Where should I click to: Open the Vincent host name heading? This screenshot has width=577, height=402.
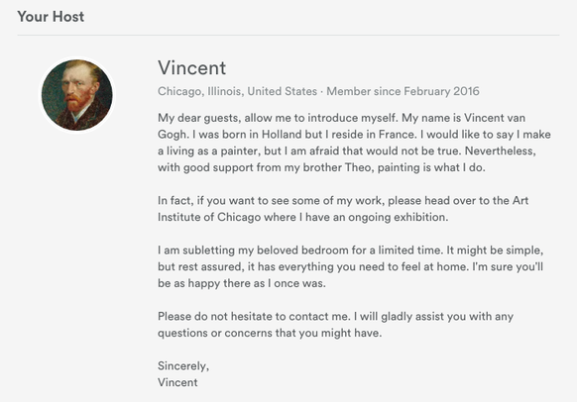pos(191,68)
